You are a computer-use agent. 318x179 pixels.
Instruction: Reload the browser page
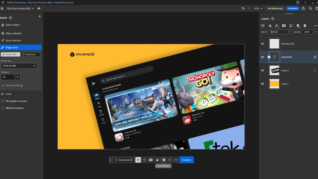(3, 2)
